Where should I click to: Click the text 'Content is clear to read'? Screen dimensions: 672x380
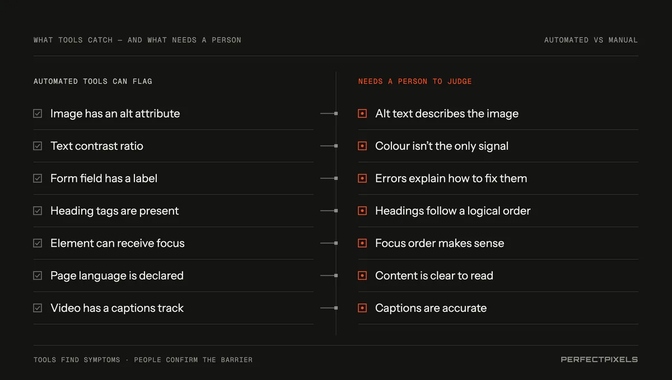[x=434, y=275]
